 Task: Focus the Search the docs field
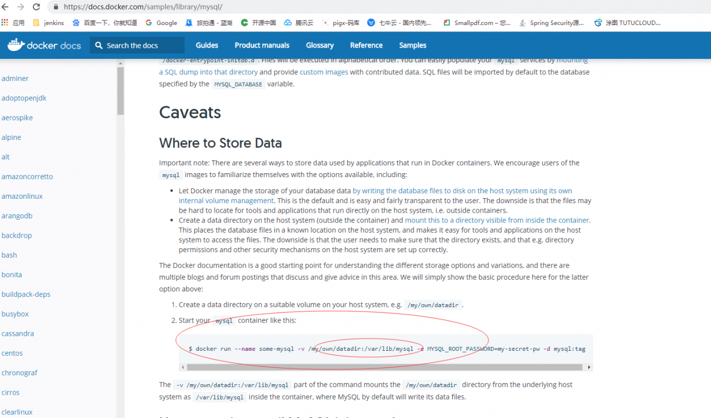click(137, 46)
